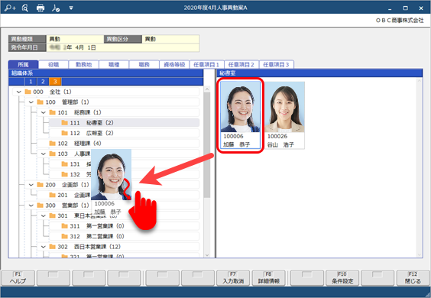Click the PDF export icon
Screen dimensions: 431x298
pyautogui.click(x=56, y=8)
